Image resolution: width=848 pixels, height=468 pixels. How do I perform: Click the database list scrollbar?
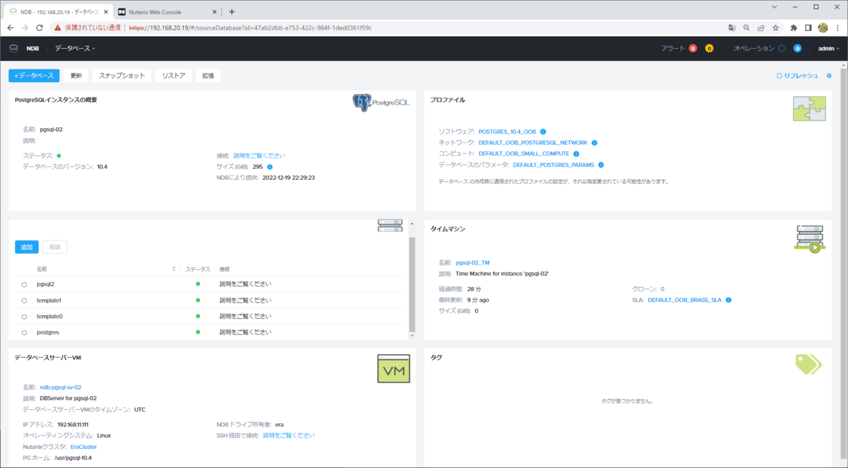coord(412,283)
